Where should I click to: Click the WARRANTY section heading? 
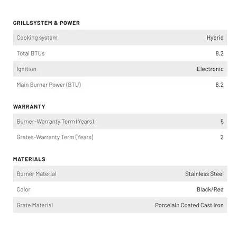pyautogui.click(x=29, y=107)
